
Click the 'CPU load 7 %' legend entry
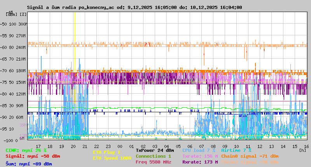(199, 150)
